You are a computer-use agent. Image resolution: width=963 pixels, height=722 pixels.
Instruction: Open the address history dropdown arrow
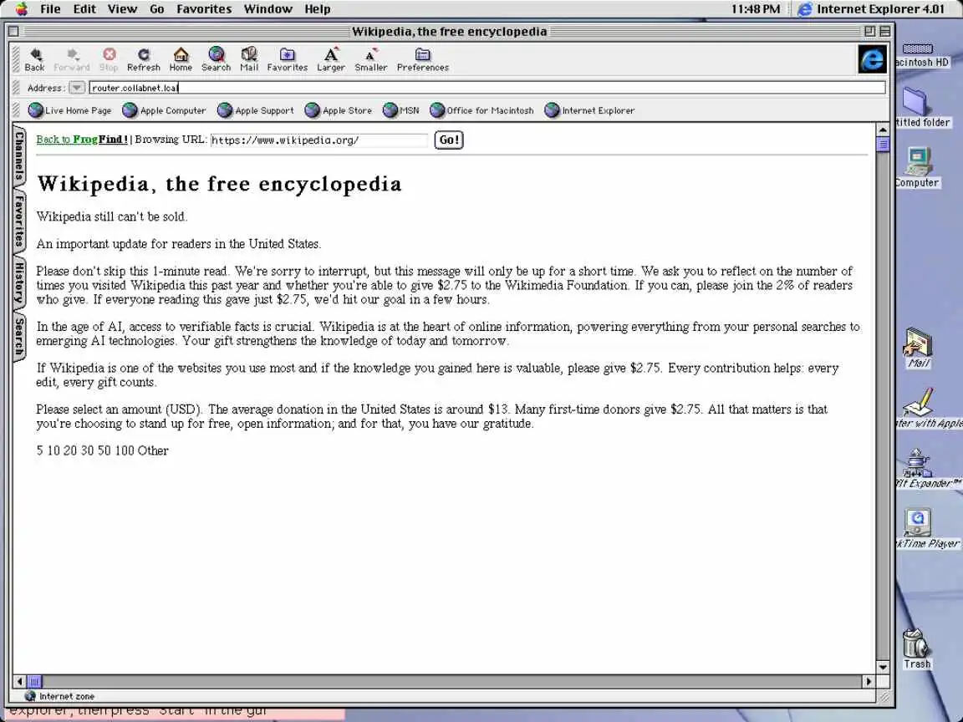(76, 88)
